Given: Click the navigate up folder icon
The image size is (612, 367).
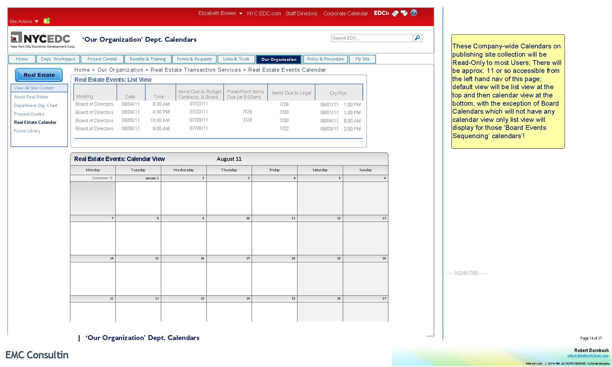Looking at the screenshot, I should click(47, 21).
